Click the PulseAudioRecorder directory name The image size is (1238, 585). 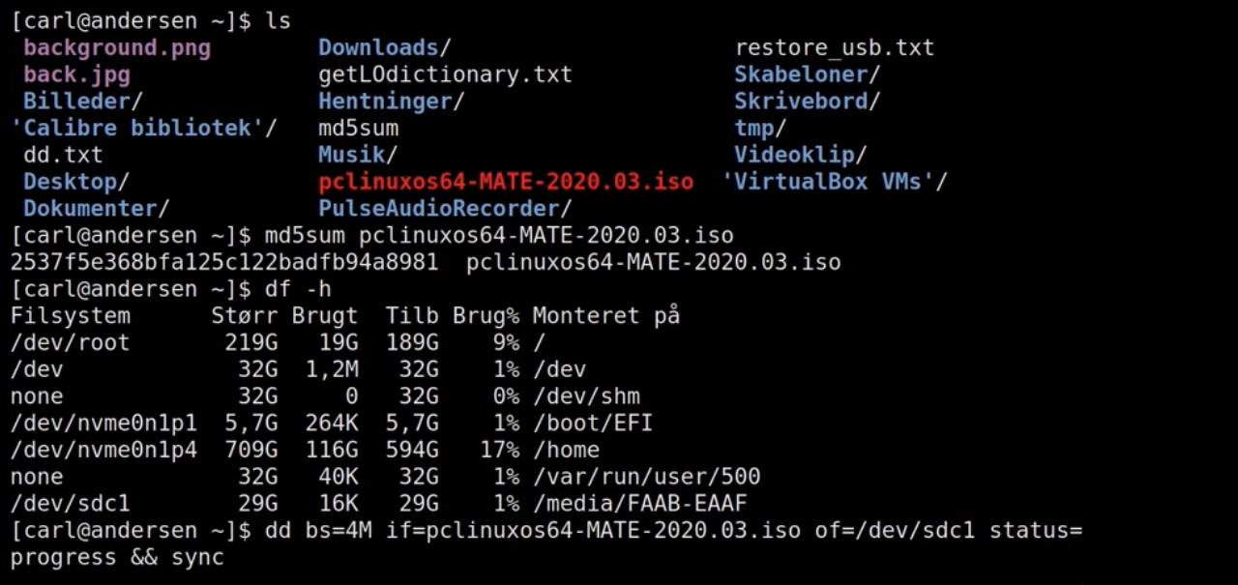439,209
